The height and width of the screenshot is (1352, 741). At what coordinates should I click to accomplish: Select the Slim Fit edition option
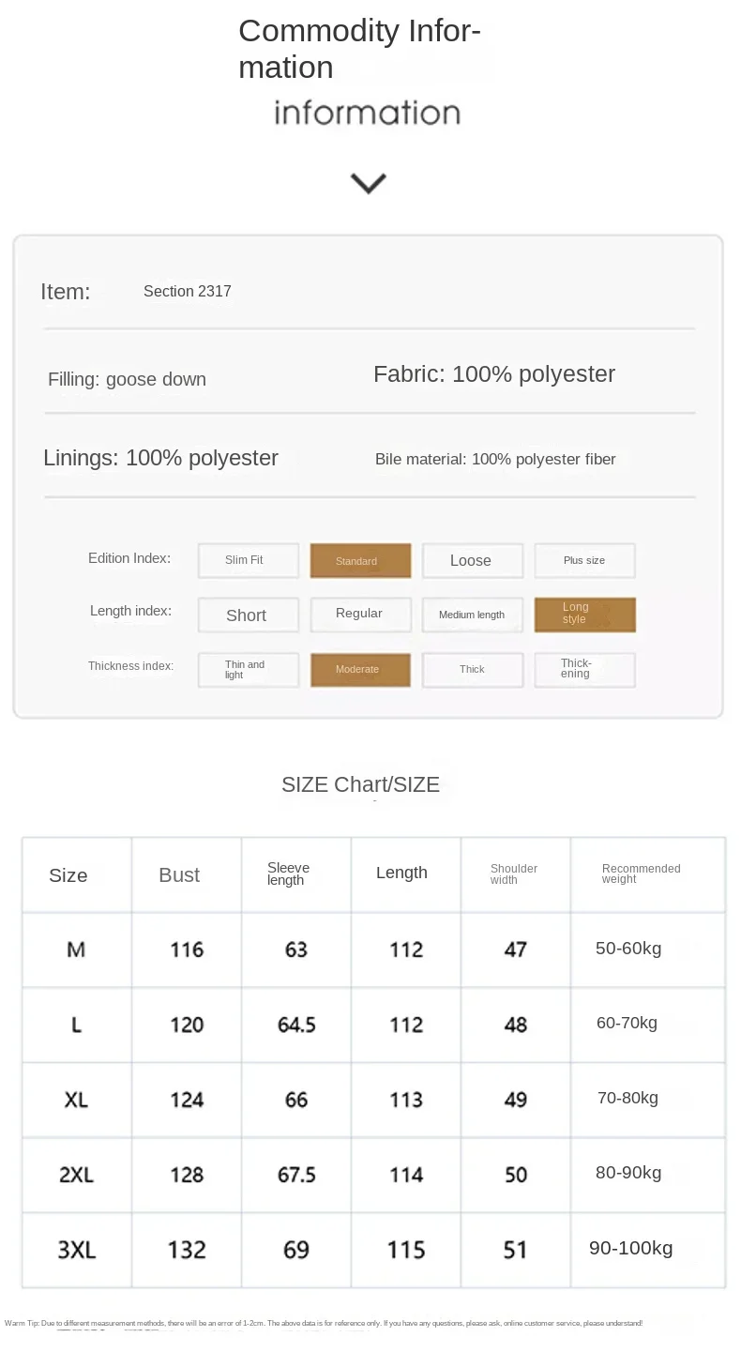pyautogui.click(x=249, y=560)
